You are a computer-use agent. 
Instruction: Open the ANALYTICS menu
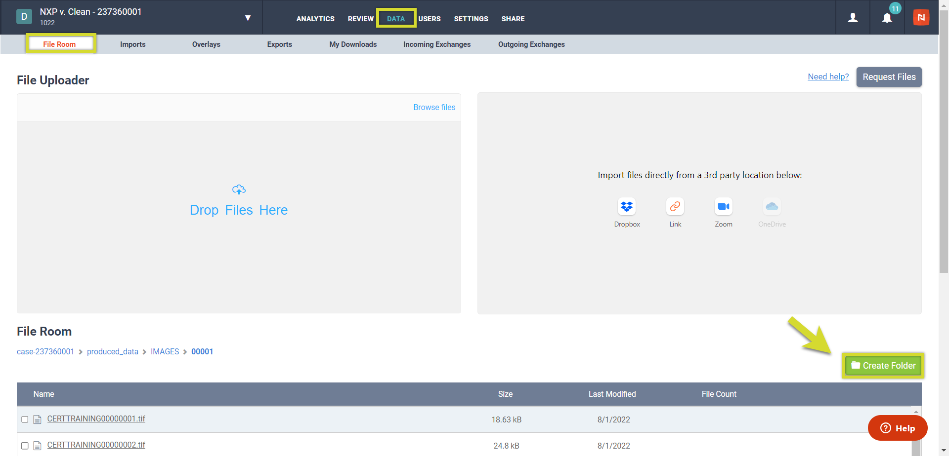tap(315, 19)
